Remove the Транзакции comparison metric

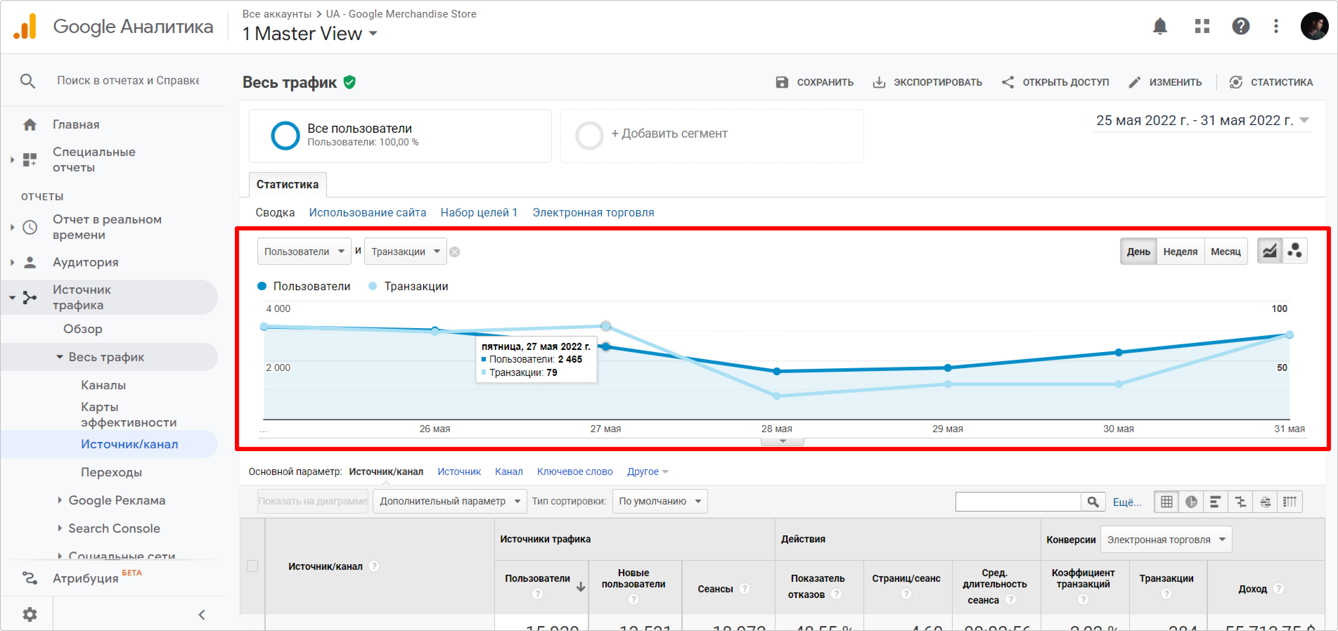455,252
